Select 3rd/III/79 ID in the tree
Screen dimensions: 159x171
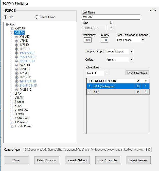(27, 61)
